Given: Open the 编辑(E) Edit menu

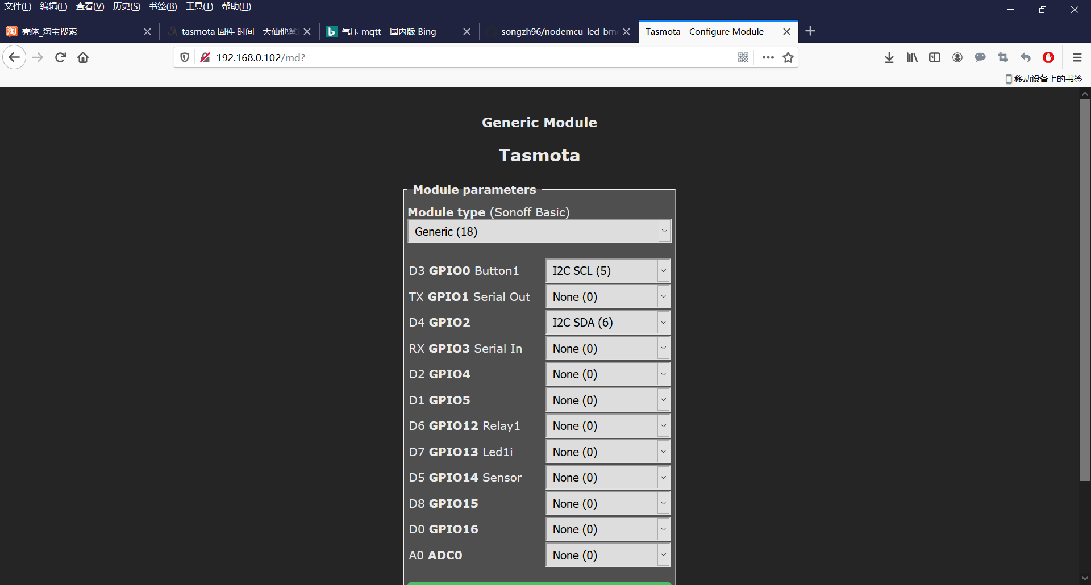Looking at the screenshot, I should (53, 6).
